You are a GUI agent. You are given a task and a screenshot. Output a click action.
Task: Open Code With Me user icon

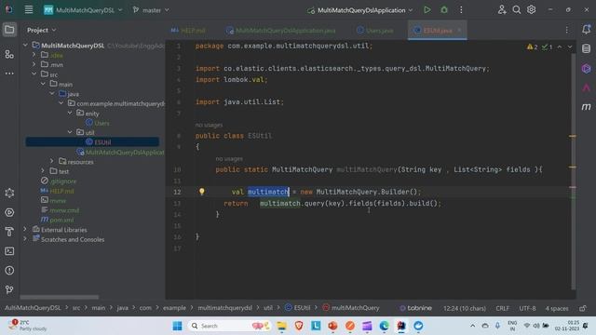(502, 10)
